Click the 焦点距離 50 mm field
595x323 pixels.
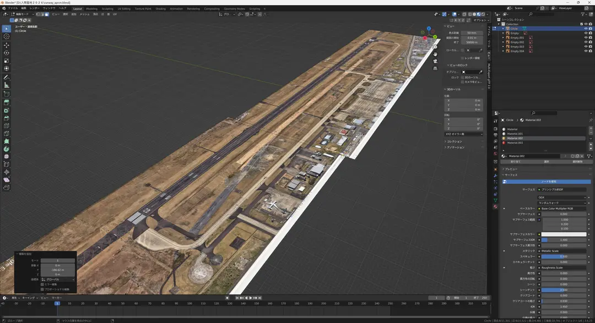(x=471, y=33)
